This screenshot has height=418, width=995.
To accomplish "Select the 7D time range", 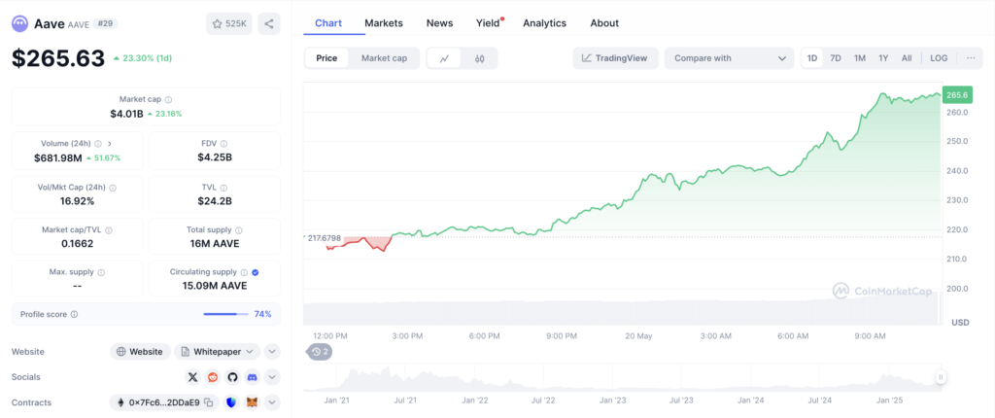I will coord(836,57).
